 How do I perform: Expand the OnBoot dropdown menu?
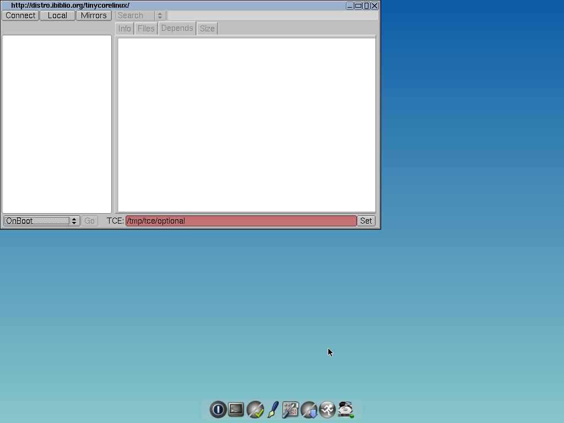click(41, 221)
